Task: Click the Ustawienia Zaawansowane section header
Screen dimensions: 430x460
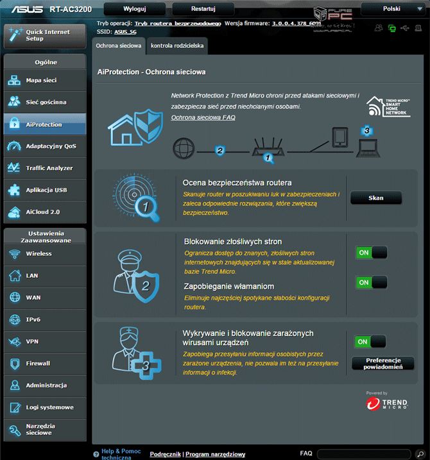Action: tap(46, 237)
